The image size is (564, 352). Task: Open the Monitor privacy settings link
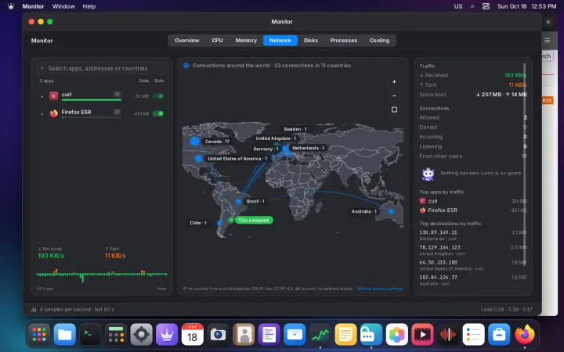[x=380, y=289]
